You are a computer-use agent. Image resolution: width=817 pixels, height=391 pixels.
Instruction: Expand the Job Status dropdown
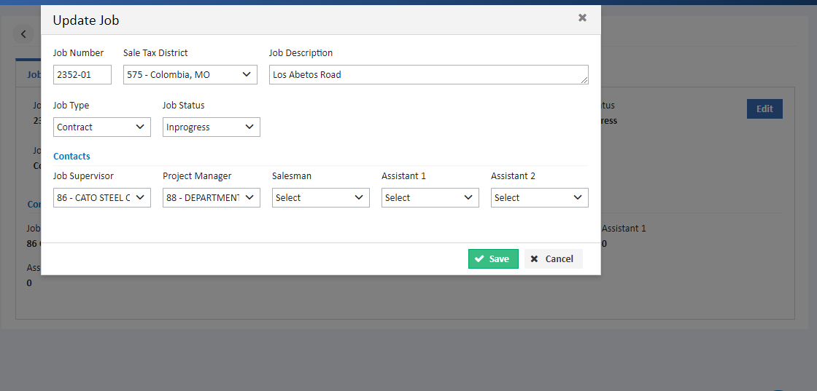click(x=212, y=127)
